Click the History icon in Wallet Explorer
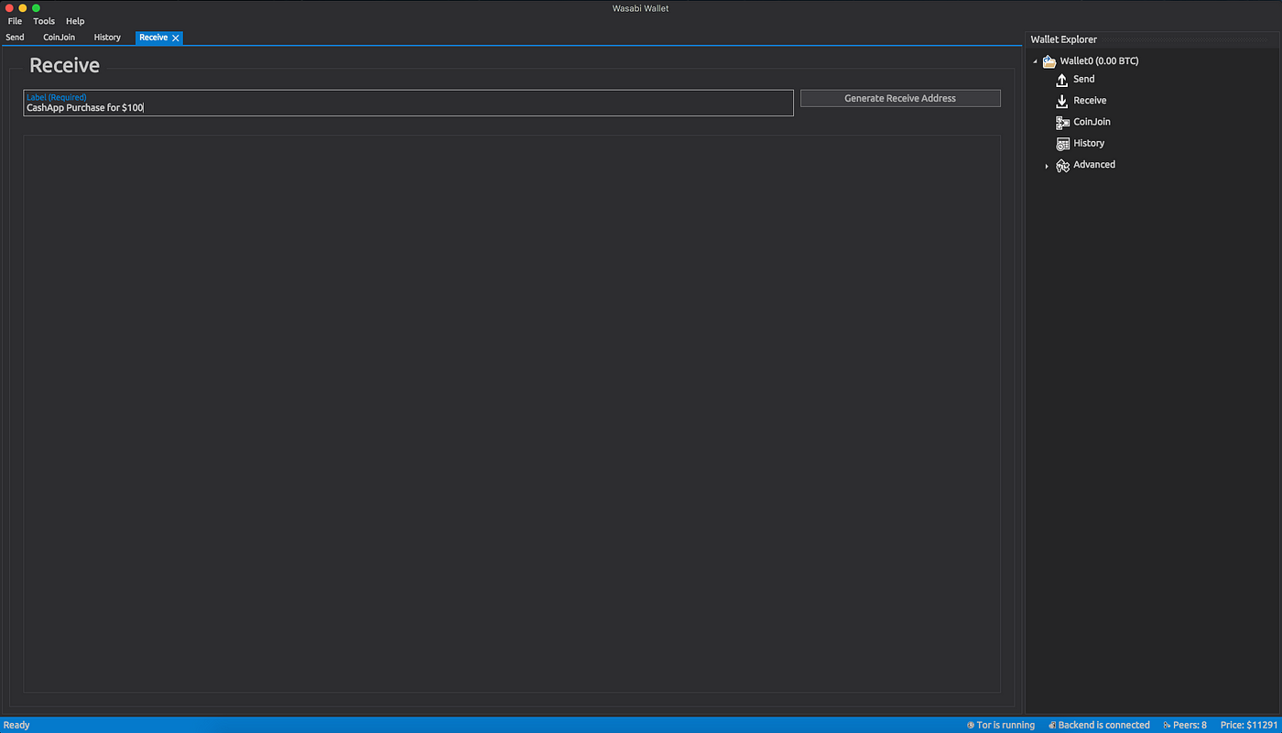 [1062, 144]
